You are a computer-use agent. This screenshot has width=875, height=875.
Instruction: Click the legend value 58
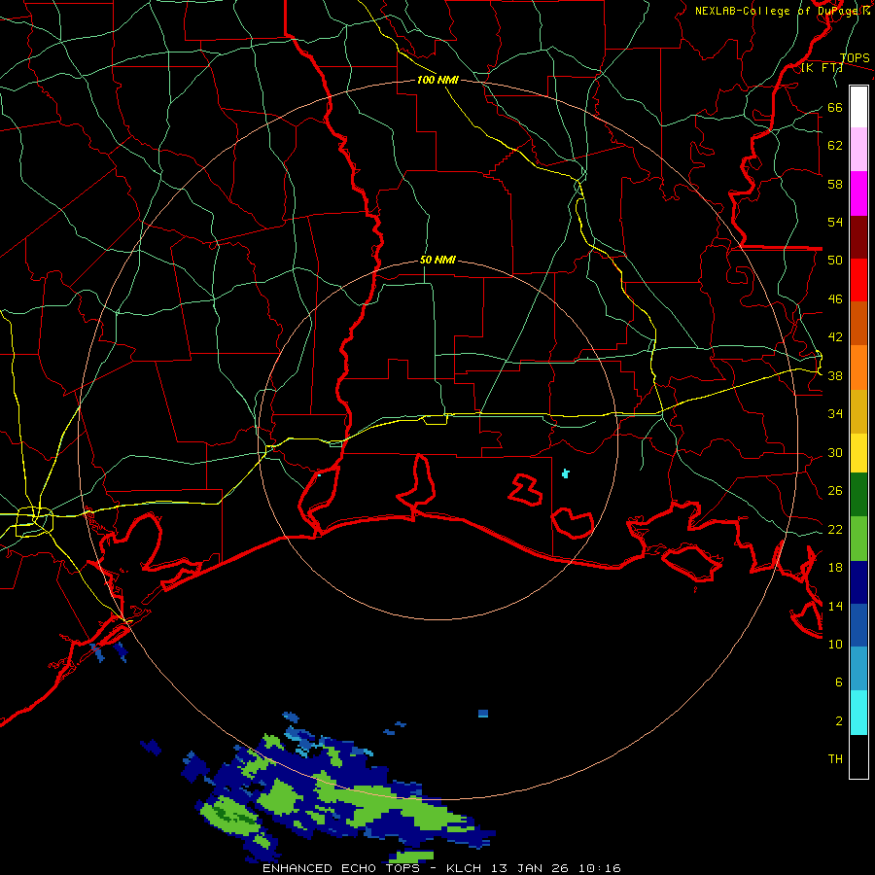point(835,184)
